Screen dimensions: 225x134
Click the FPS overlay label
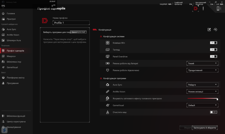coord(3,6)
